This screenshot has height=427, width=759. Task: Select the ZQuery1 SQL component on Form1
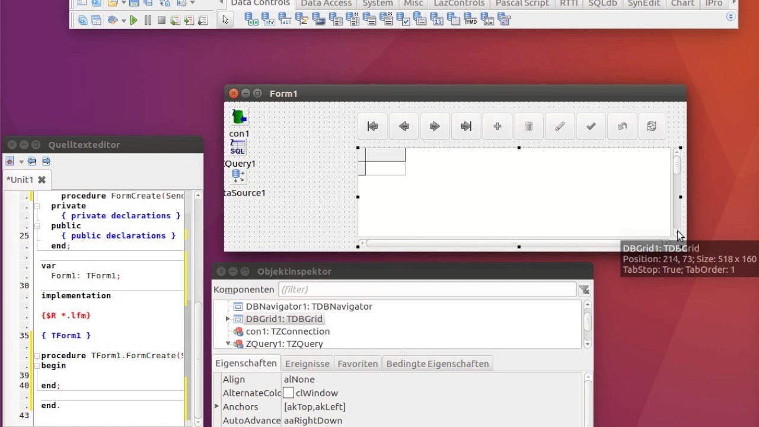coord(238,148)
